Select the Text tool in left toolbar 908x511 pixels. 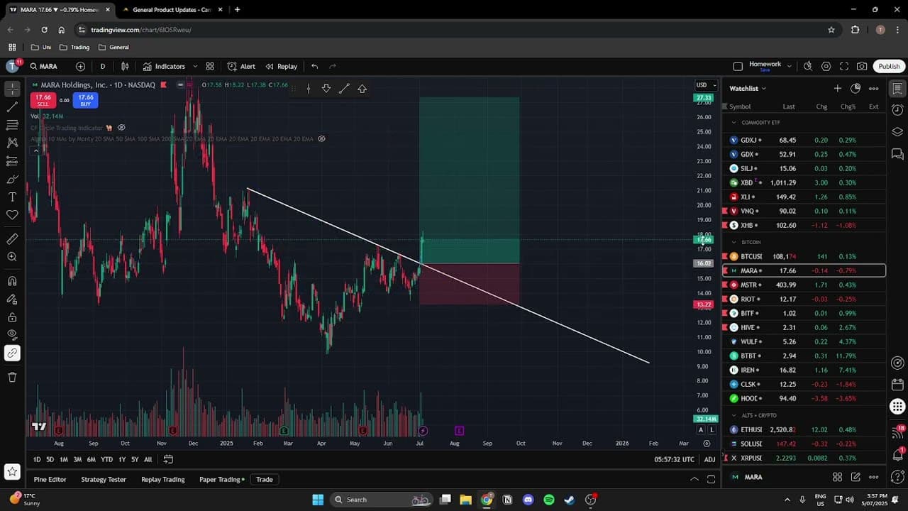tap(12, 197)
